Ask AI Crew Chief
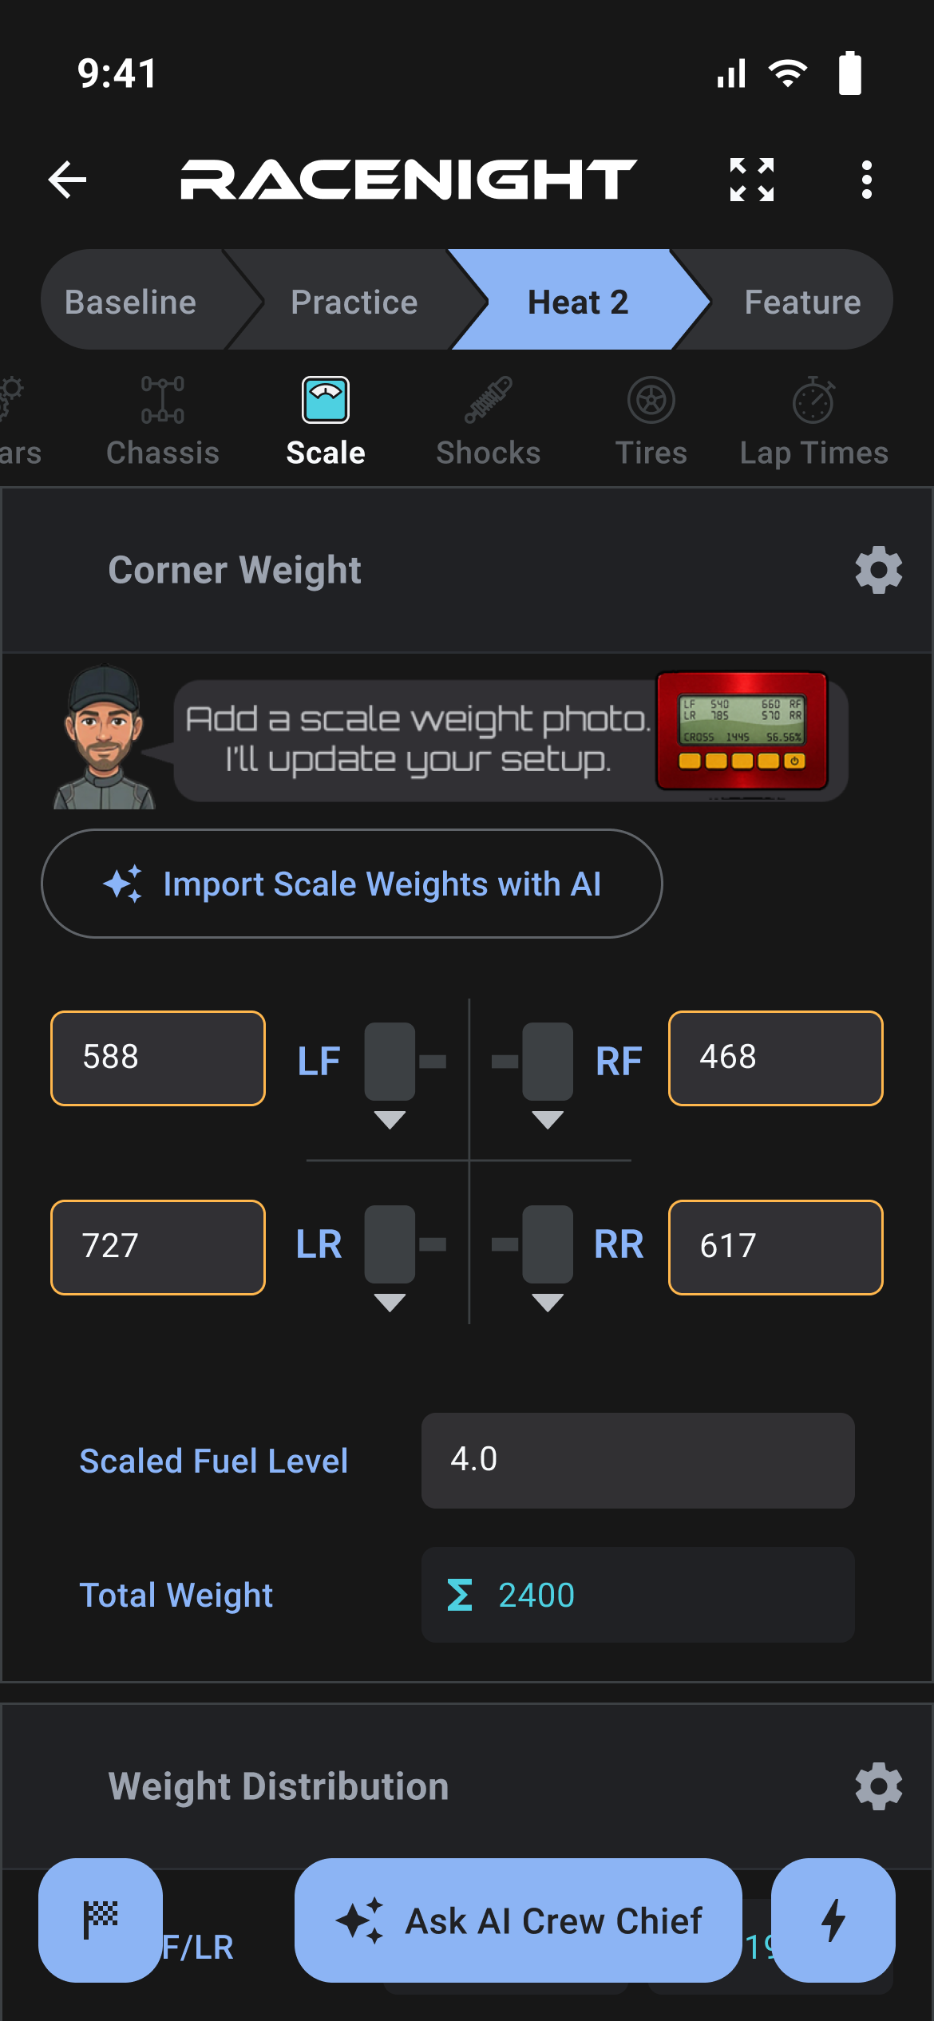934x2021 pixels. click(518, 1920)
